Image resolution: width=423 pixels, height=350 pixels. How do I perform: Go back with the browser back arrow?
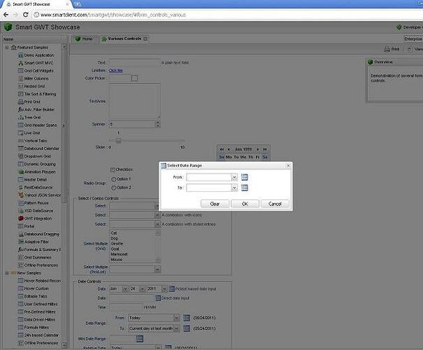[x=6, y=15]
